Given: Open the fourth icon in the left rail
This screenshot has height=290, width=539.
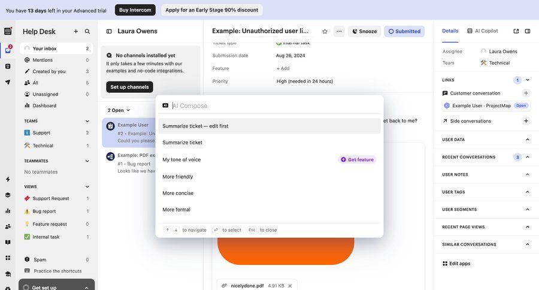Looking at the screenshot, I should [8, 82].
